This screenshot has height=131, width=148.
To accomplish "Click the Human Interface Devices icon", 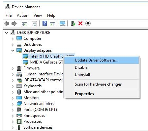I will (x=19, y=74).
